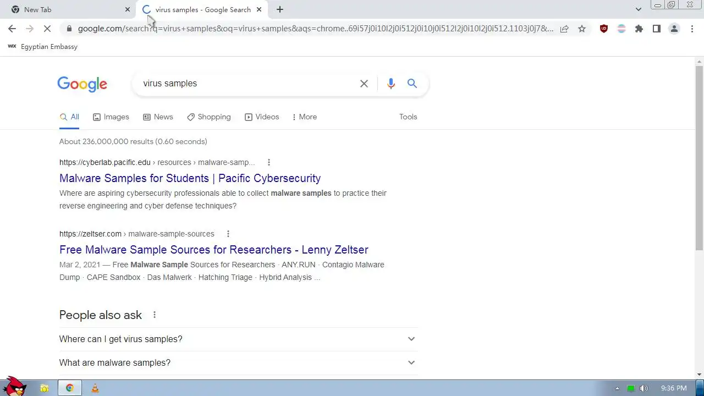Click the scrollbar down arrow
Screen dimensions: 704x396
coord(700,375)
